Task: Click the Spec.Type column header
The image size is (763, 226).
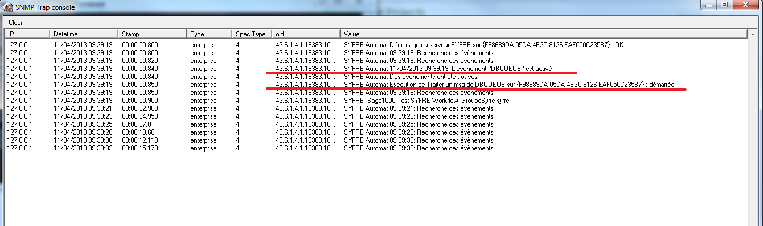Action: (252, 34)
